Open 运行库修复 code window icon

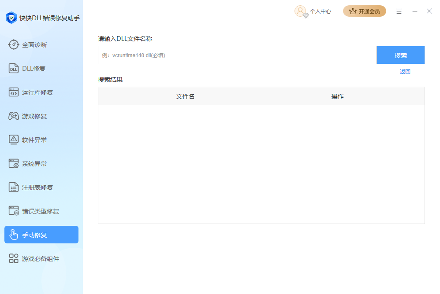point(14,92)
